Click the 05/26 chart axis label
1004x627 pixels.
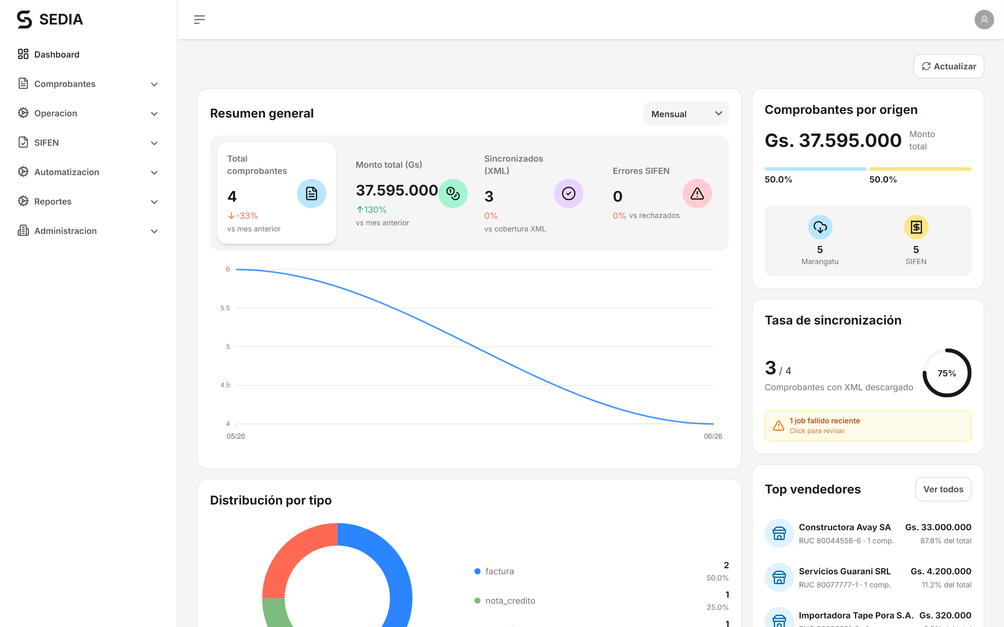tap(235, 436)
